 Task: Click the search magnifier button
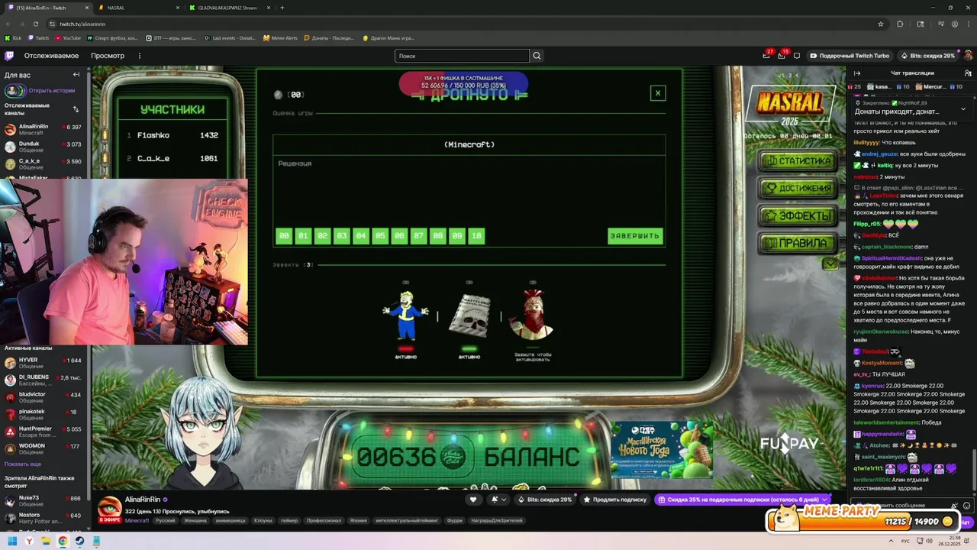pyautogui.click(x=537, y=56)
